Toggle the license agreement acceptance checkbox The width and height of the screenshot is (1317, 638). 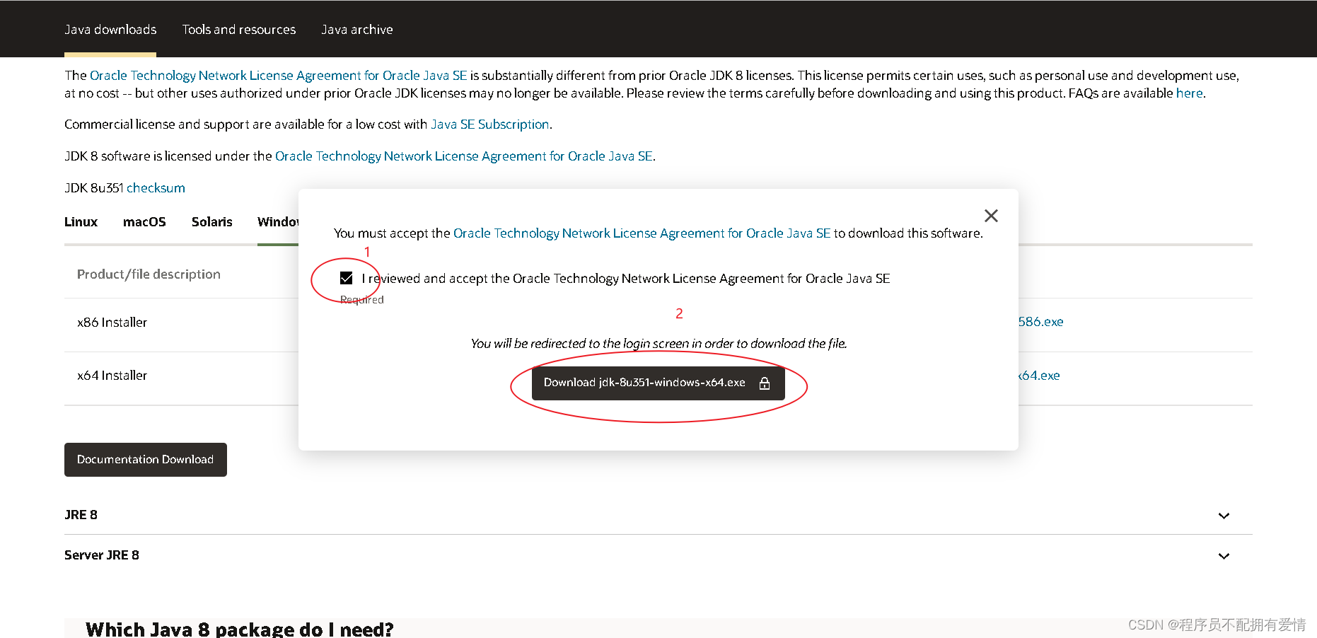346,278
